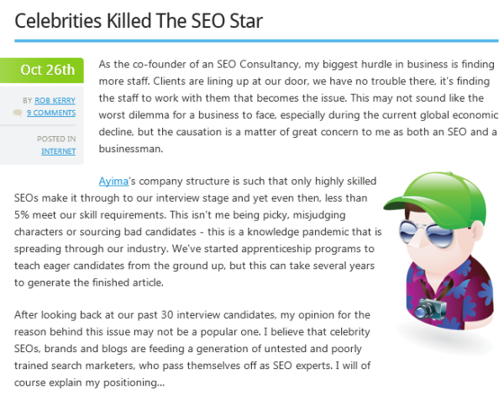Click the text "course explain my positioning..."
This screenshot has height=406, width=504.
click(x=89, y=382)
